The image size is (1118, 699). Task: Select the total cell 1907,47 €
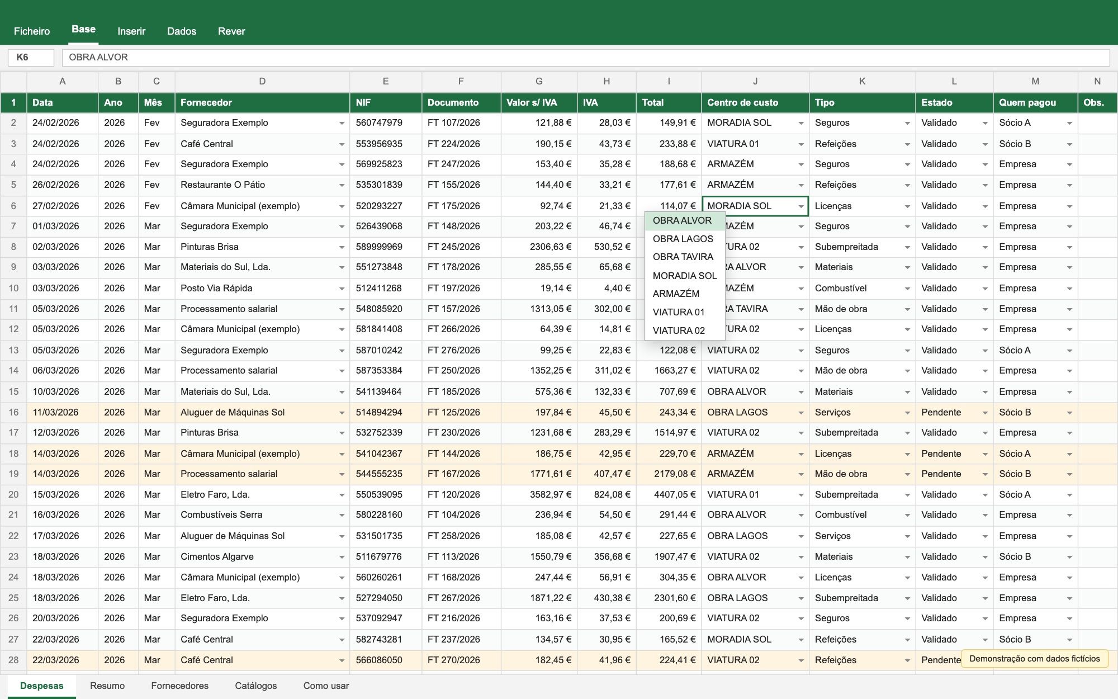click(x=669, y=557)
